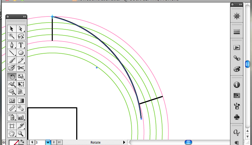Activate the Type tool
Viewport: 252px width, 145px height.
(x=21, y=45)
